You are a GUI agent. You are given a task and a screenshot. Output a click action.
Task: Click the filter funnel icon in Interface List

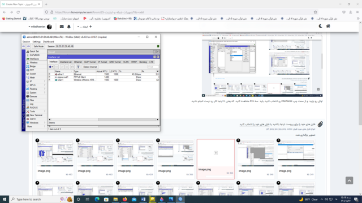[78, 67]
